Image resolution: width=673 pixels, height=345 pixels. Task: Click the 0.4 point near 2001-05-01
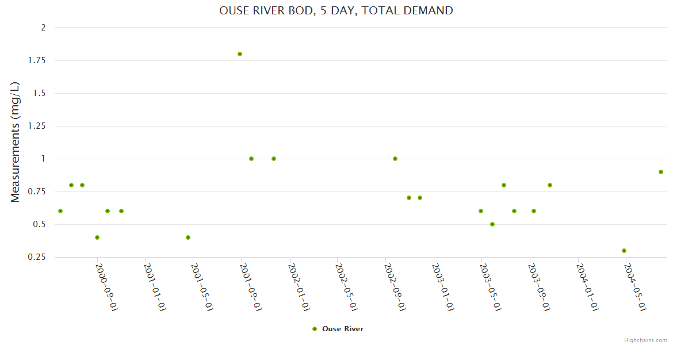tap(188, 237)
